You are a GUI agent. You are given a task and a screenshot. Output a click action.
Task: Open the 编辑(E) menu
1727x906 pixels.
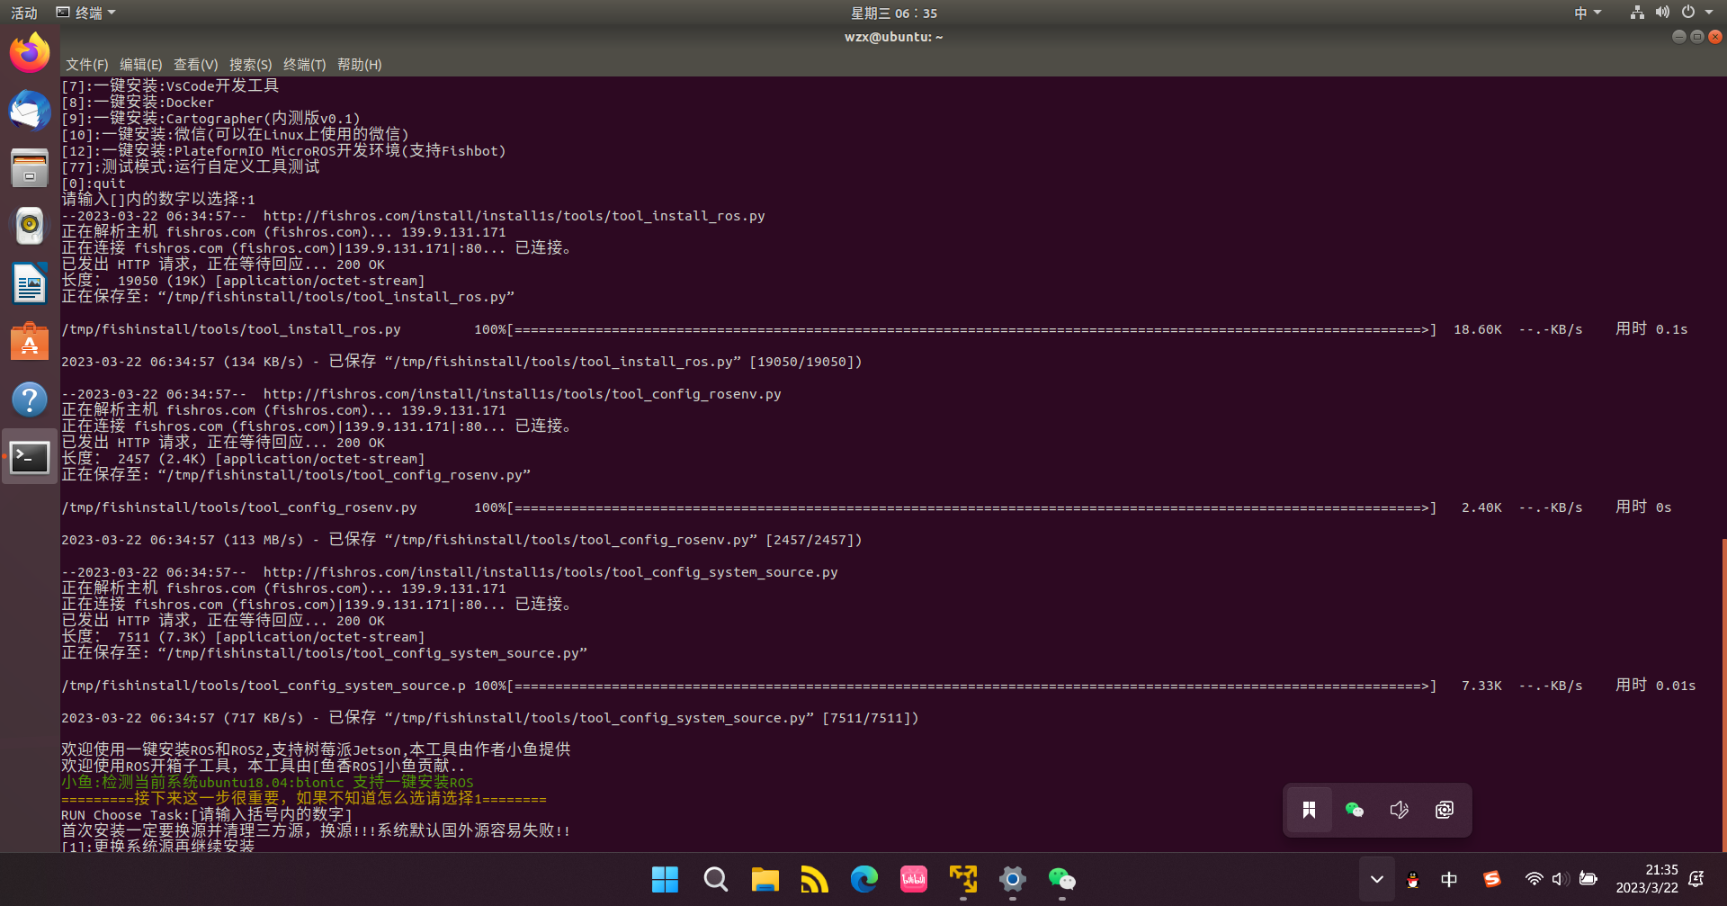(140, 65)
